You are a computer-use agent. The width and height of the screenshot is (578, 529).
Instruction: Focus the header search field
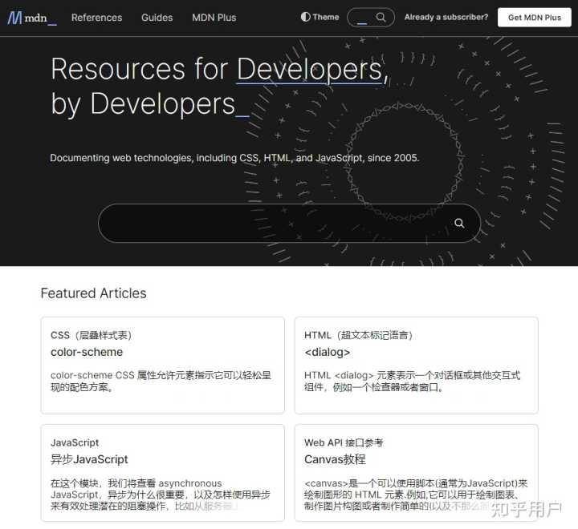pos(370,18)
